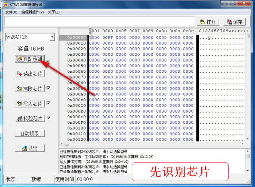
Task: Click the hex view horizontal scrollbar thumb
Action: [x=67, y=144]
